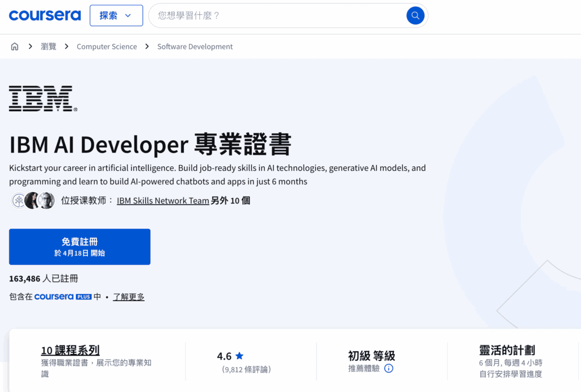Click the 9,812 條評論 reviews text
Viewport: 581px width, 392px height.
coord(246,369)
